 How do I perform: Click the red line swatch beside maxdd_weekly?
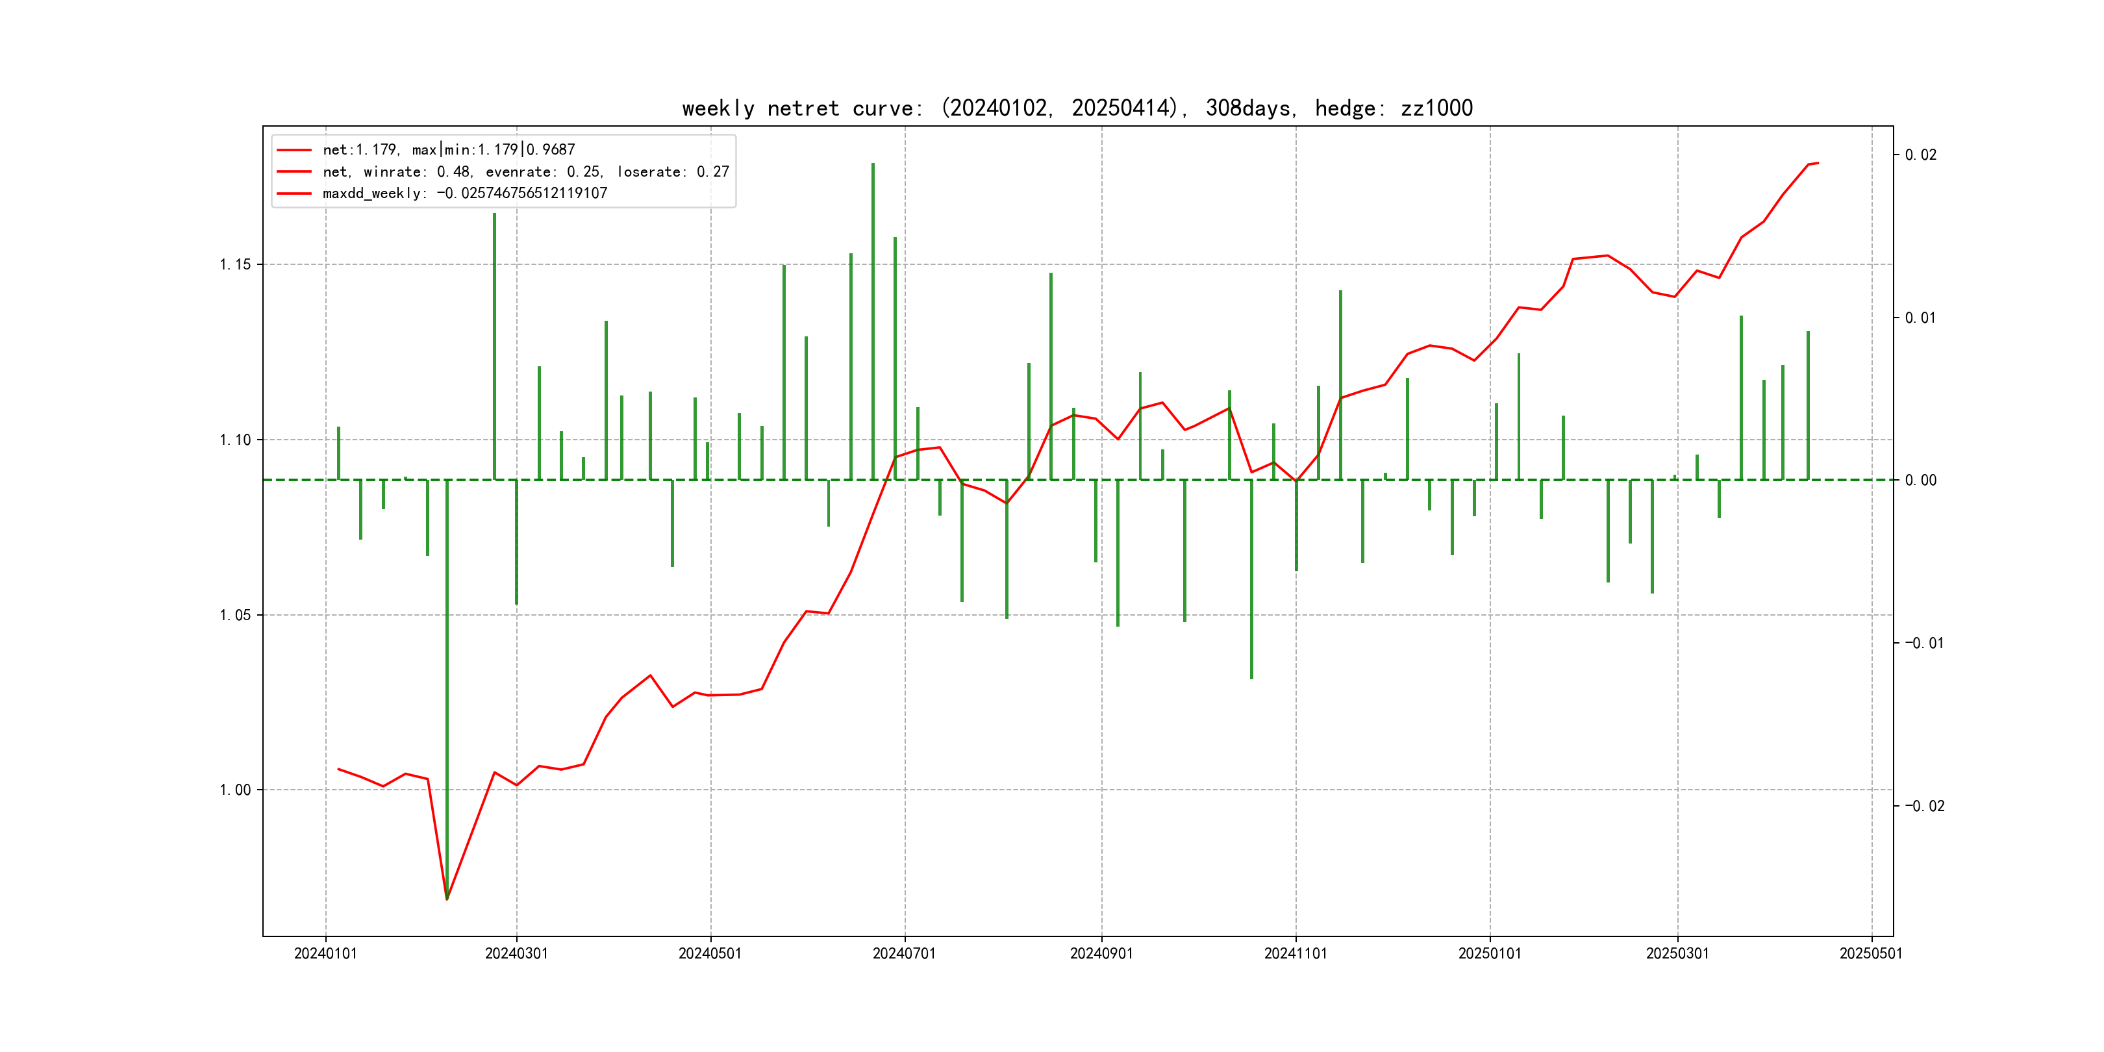point(294,194)
